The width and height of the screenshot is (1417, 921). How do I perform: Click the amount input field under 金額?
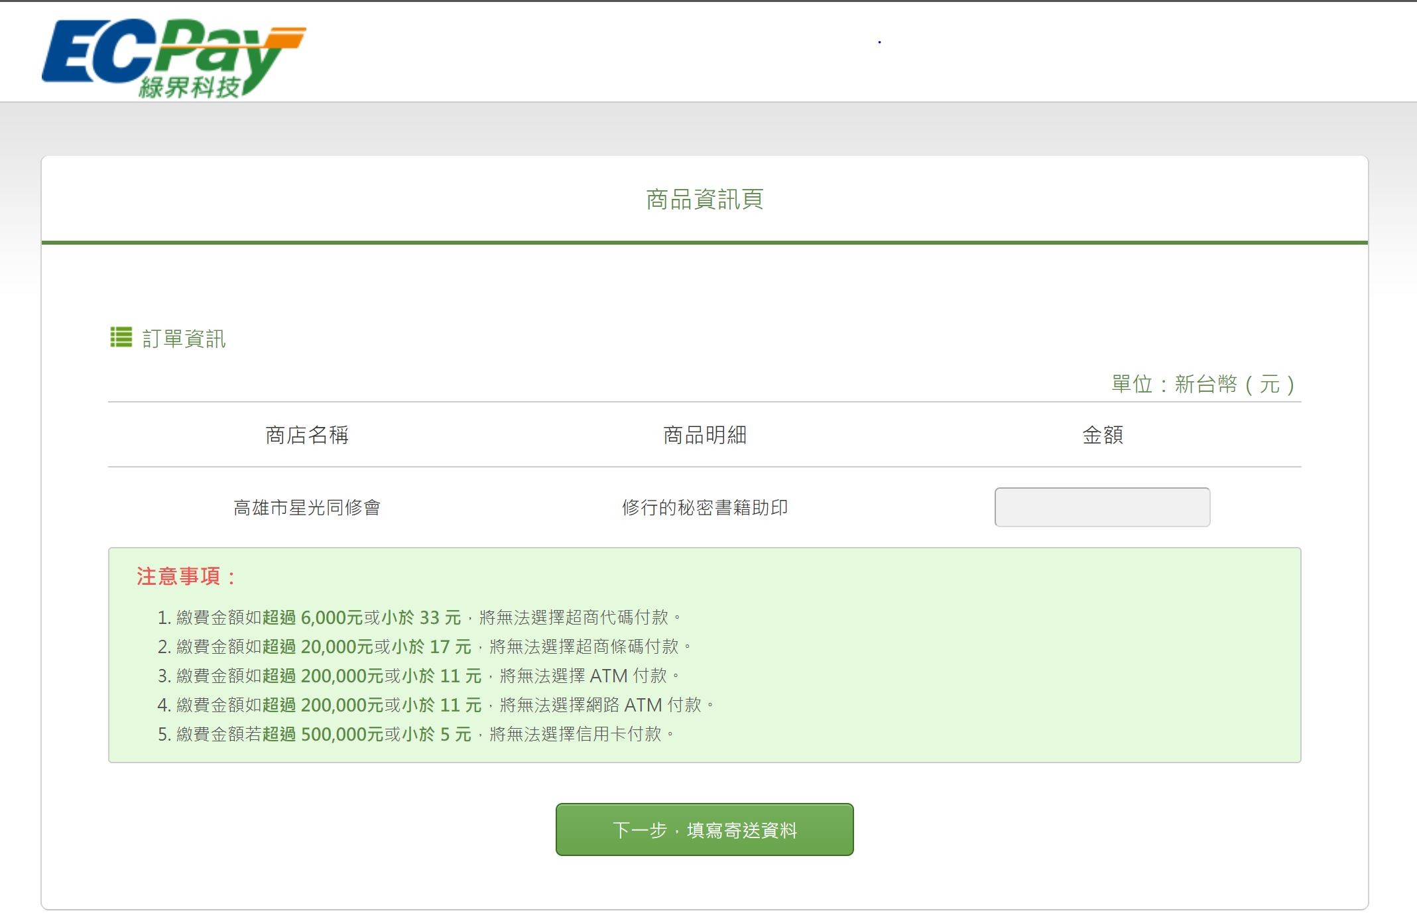tap(1101, 507)
